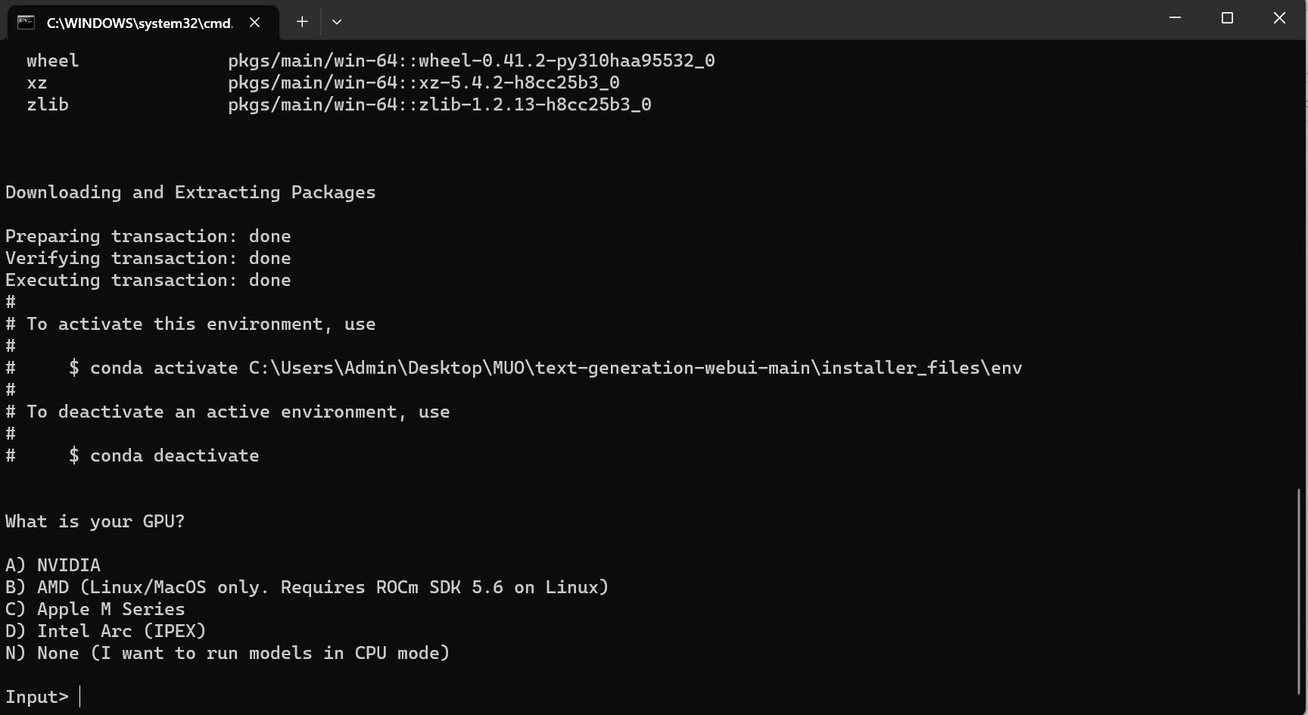Viewport: 1308px width, 715px height.
Task: Select the AMD GPU option text
Action: click(306, 587)
